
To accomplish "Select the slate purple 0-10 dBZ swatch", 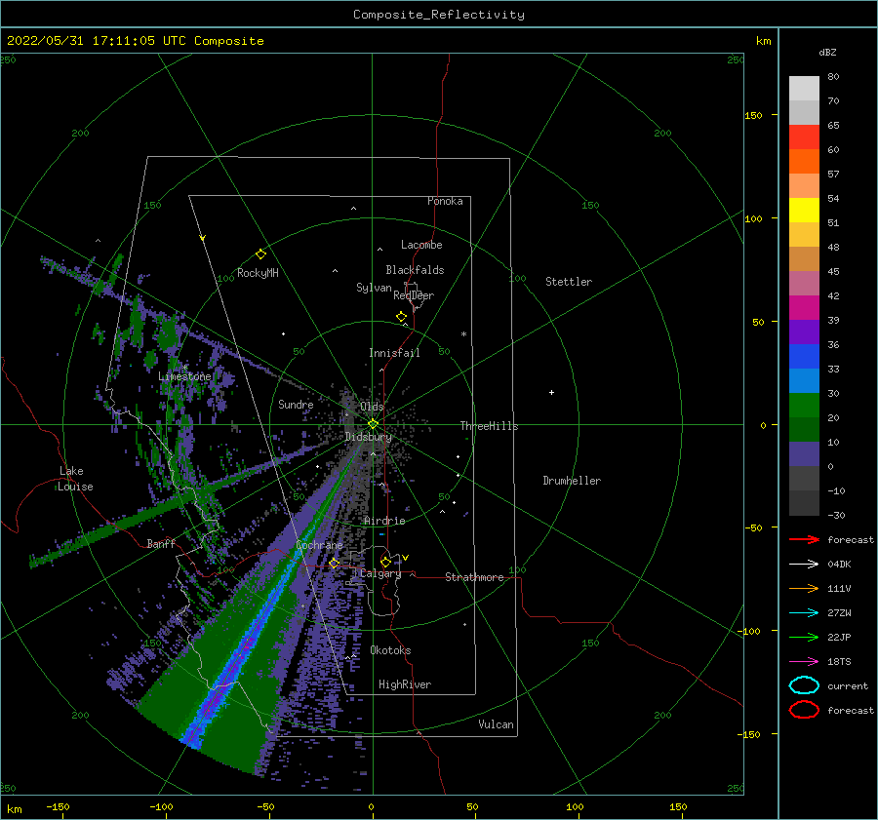I will click(804, 454).
